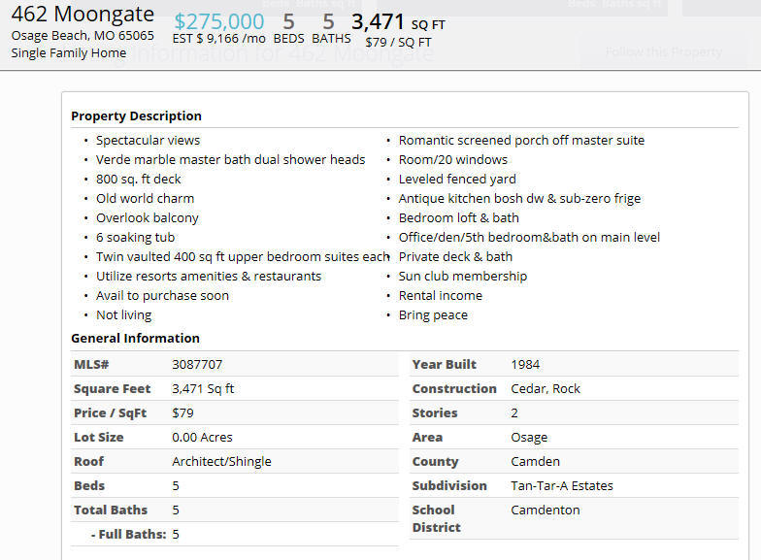Screen dimensions: 761x560
Task: Click 'Leveled fenced yard' bullet
Action: click(457, 179)
